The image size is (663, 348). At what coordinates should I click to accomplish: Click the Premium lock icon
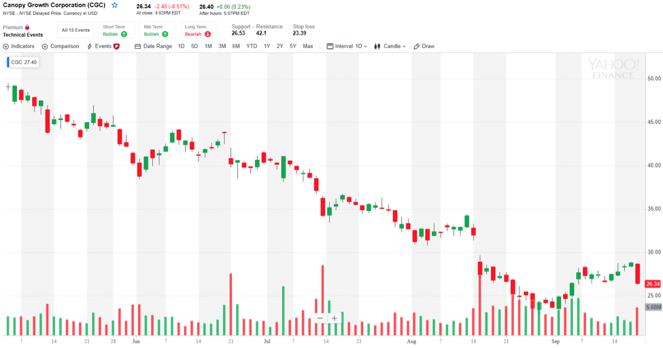click(27, 27)
